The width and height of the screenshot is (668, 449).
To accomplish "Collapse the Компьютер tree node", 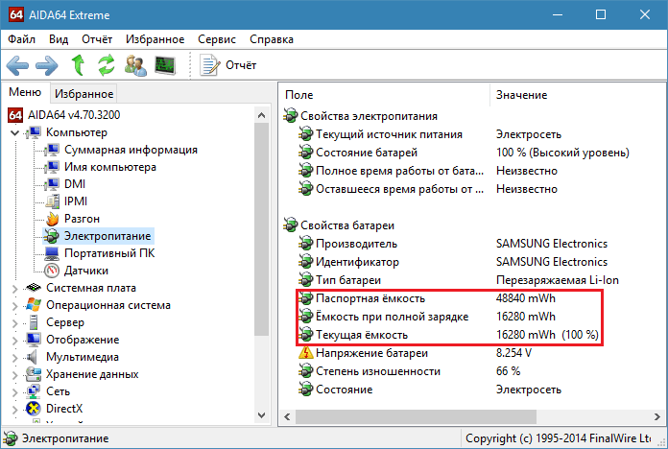I will pos(15,133).
